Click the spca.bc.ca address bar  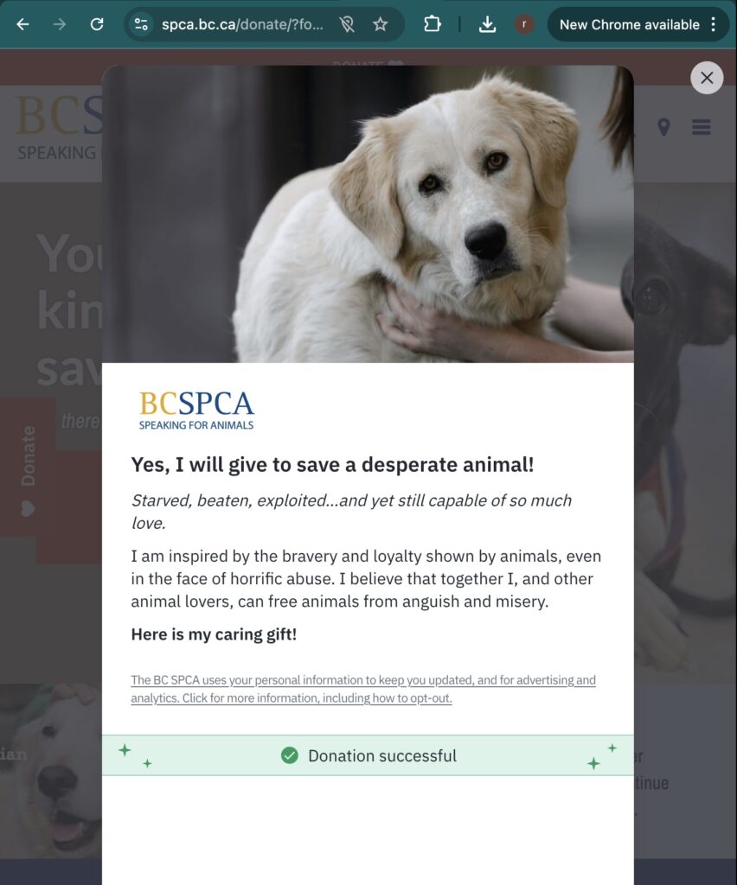243,24
